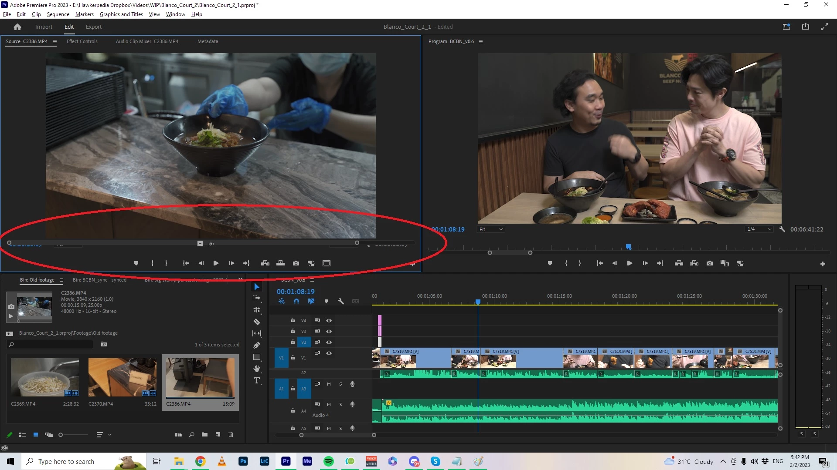Click New Bin folder icon in project panel
The height and width of the screenshot is (470, 837).
pyautogui.click(x=204, y=434)
